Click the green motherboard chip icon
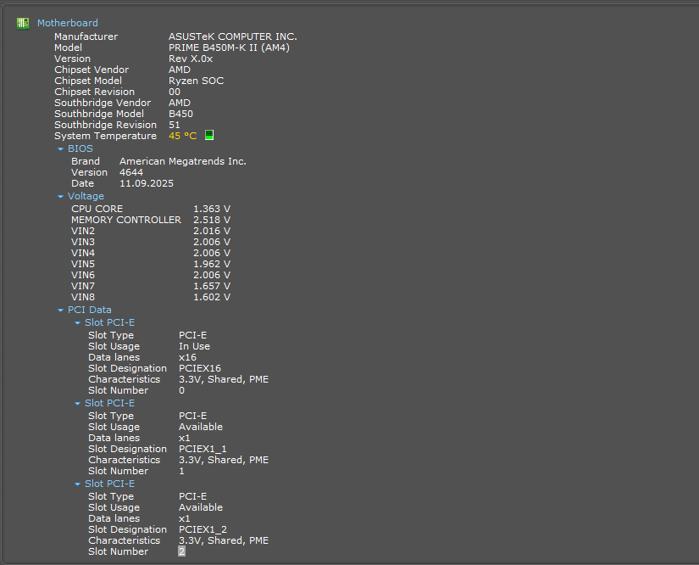Image resolution: width=699 pixels, height=565 pixels. click(23, 23)
